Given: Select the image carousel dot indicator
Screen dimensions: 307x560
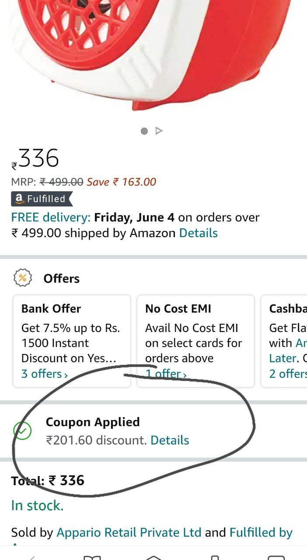Looking at the screenshot, I should click(144, 130).
